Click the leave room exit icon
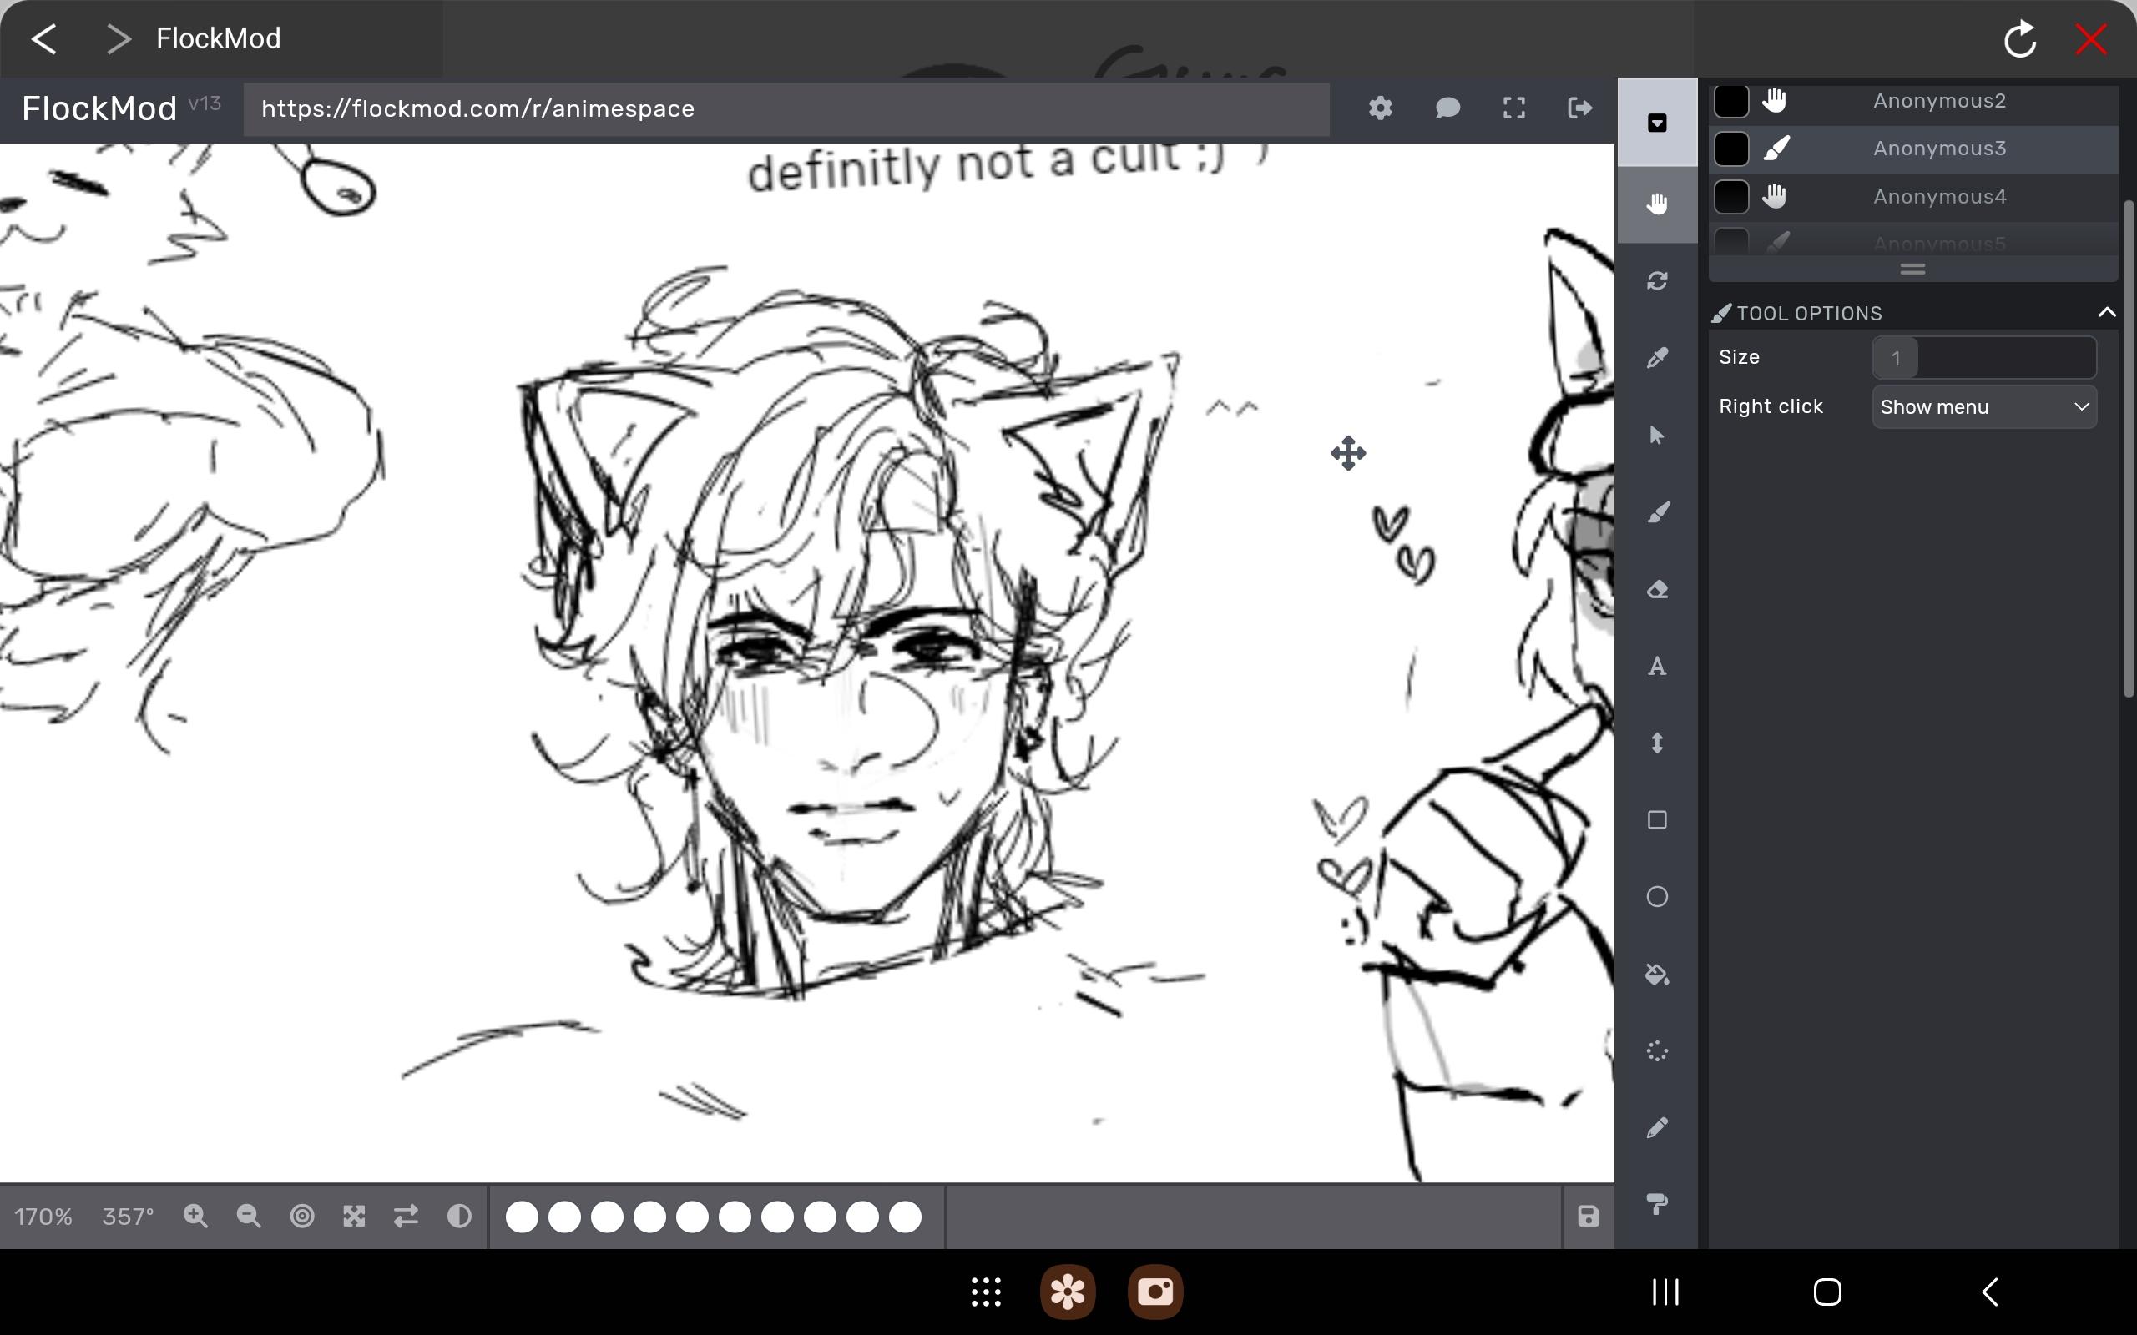The image size is (2137, 1335). point(1579,108)
